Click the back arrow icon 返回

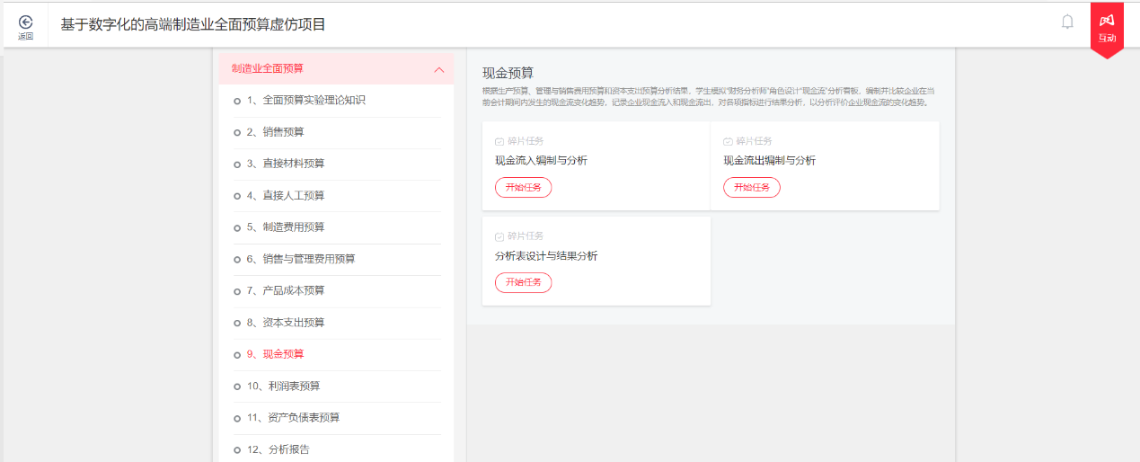click(x=25, y=22)
